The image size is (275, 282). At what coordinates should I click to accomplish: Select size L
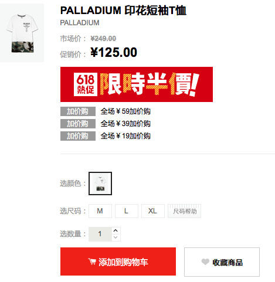click(127, 211)
